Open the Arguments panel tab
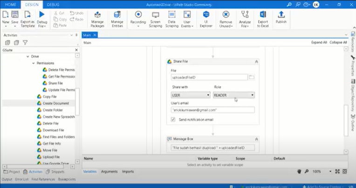Image resolution: width=356 pixels, height=188 pixels. coord(109,172)
